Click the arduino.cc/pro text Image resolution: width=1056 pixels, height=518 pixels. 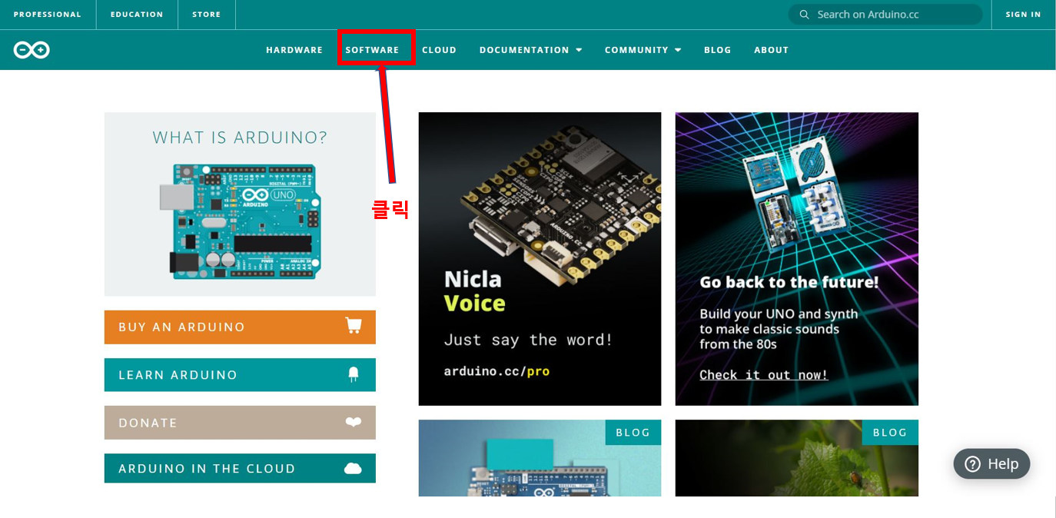pos(496,371)
